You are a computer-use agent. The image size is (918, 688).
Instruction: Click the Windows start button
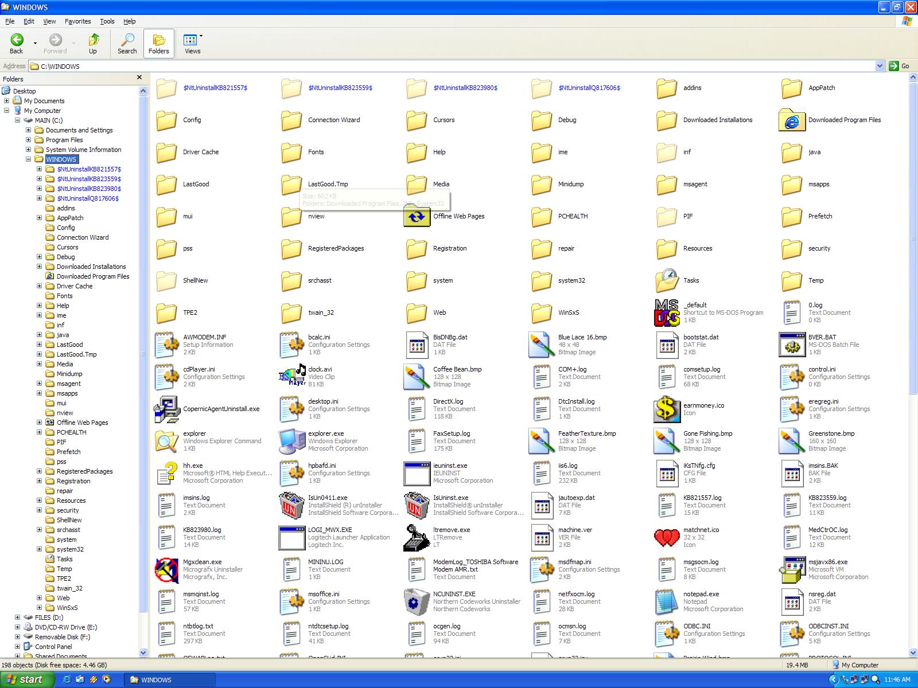pos(27,679)
